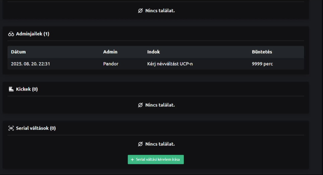Click the boot icon next to Kickek
323x175 pixels.
[x=11, y=89]
